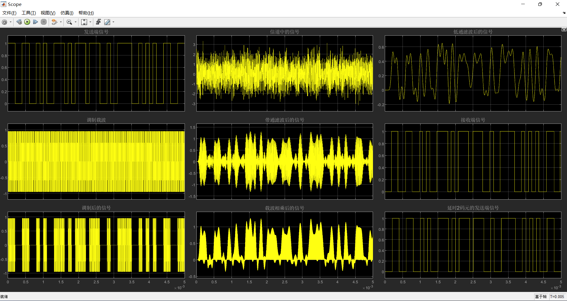Click inside the noisy 信道中的信号 waveform axes
This screenshot has height=301, width=567.
(x=285, y=73)
